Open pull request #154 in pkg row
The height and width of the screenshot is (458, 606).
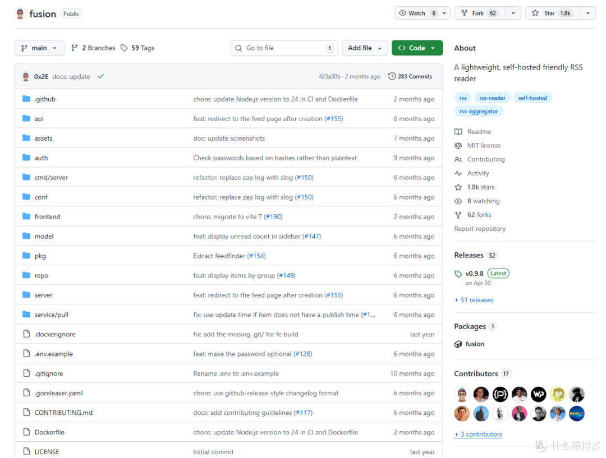pos(256,256)
